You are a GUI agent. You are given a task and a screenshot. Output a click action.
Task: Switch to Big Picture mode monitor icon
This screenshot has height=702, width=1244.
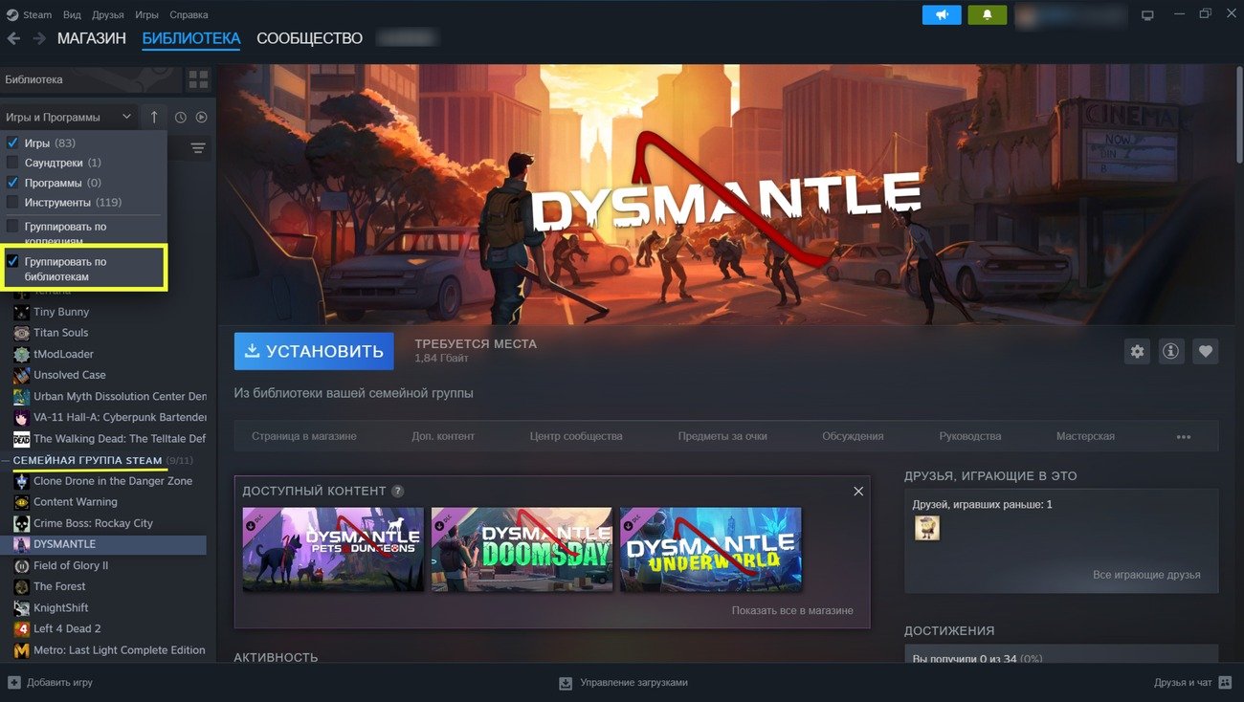click(x=1147, y=14)
